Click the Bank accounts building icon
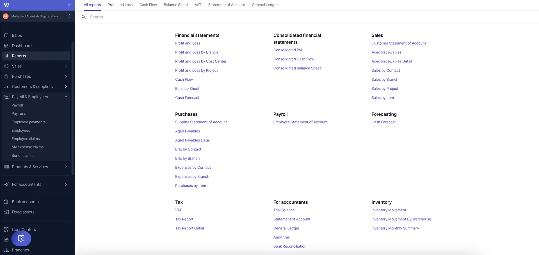The width and height of the screenshot is (539, 255). click(6, 202)
